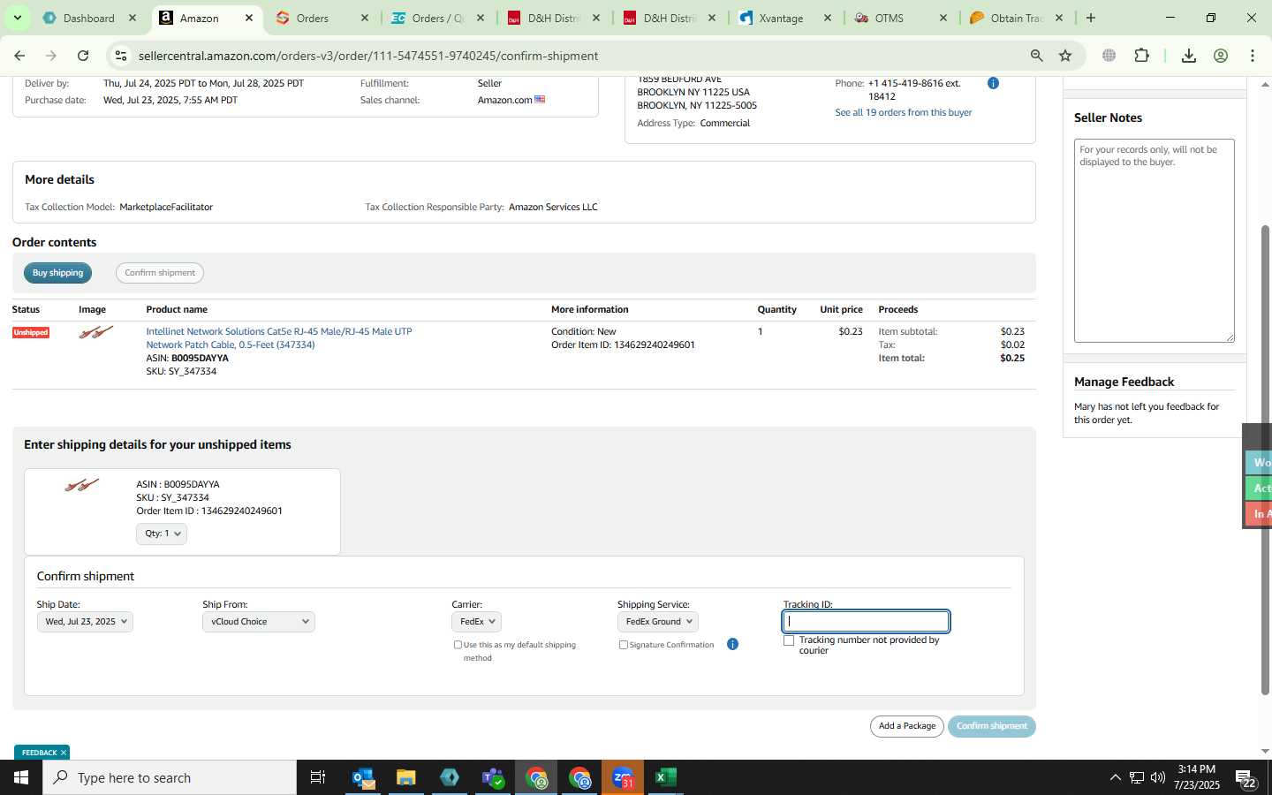Open Outlook from the taskbar
1272x795 pixels.
coord(363,777)
